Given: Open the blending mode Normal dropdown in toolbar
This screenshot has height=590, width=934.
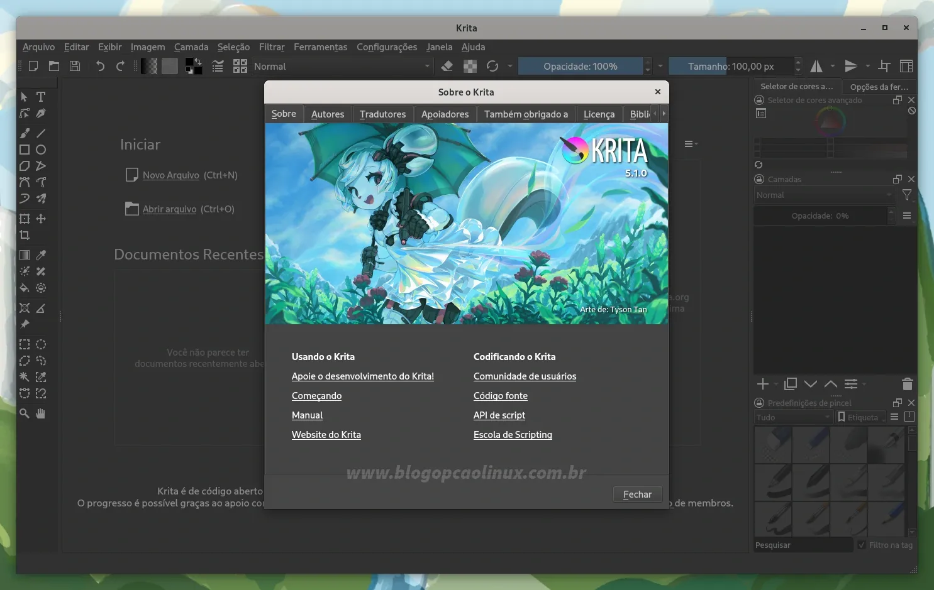Looking at the screenshot, I should (x=342, y=66).
